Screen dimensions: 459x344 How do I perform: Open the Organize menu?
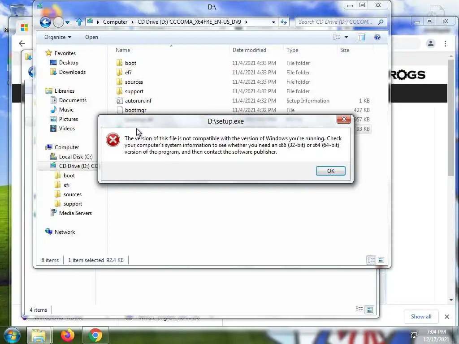[x=58, y=37]
